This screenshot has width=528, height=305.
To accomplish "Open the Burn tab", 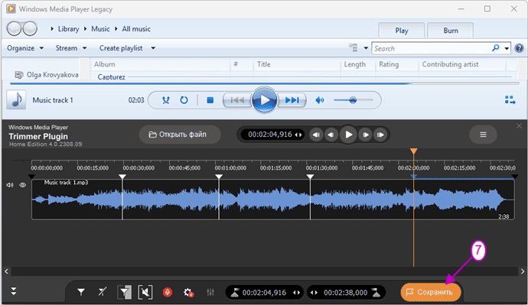I will tap(451, 31).
